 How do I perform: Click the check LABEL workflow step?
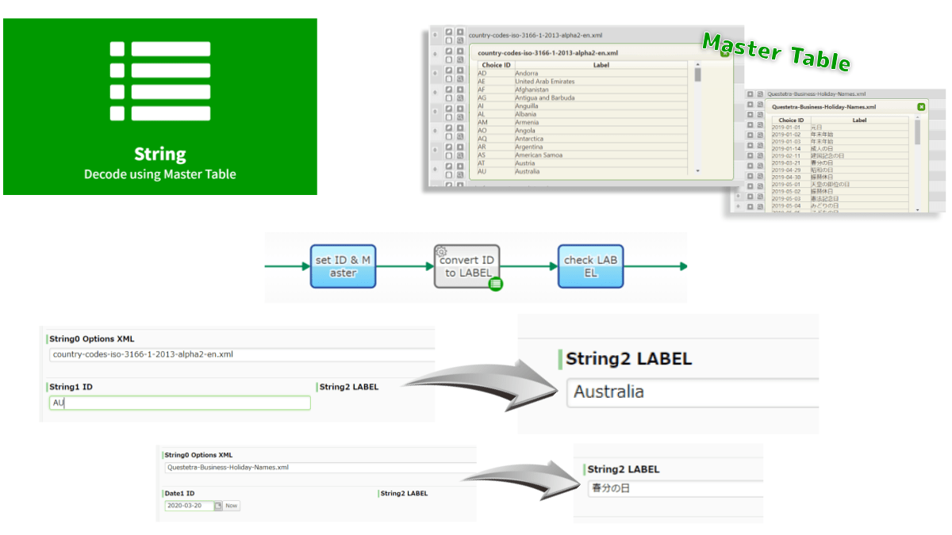click(x=590, y=266)
